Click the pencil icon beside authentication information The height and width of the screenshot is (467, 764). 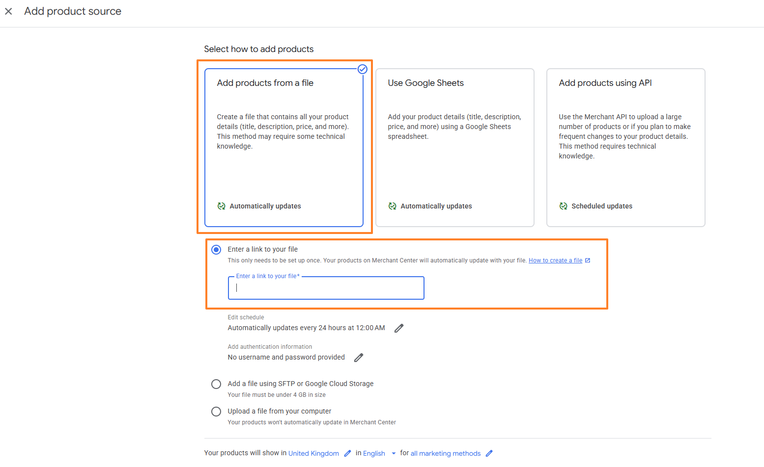[359, 358]
